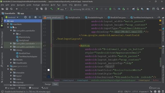
Task: Open SDK Manager icon
Action: [142, 9]
